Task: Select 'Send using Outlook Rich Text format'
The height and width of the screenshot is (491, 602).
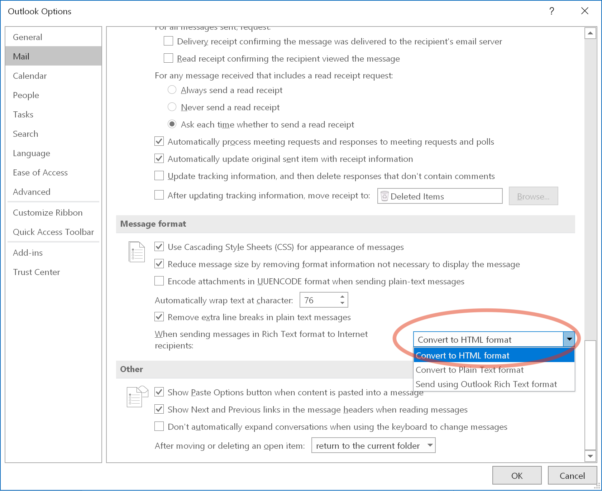Action: pos(486,384)
